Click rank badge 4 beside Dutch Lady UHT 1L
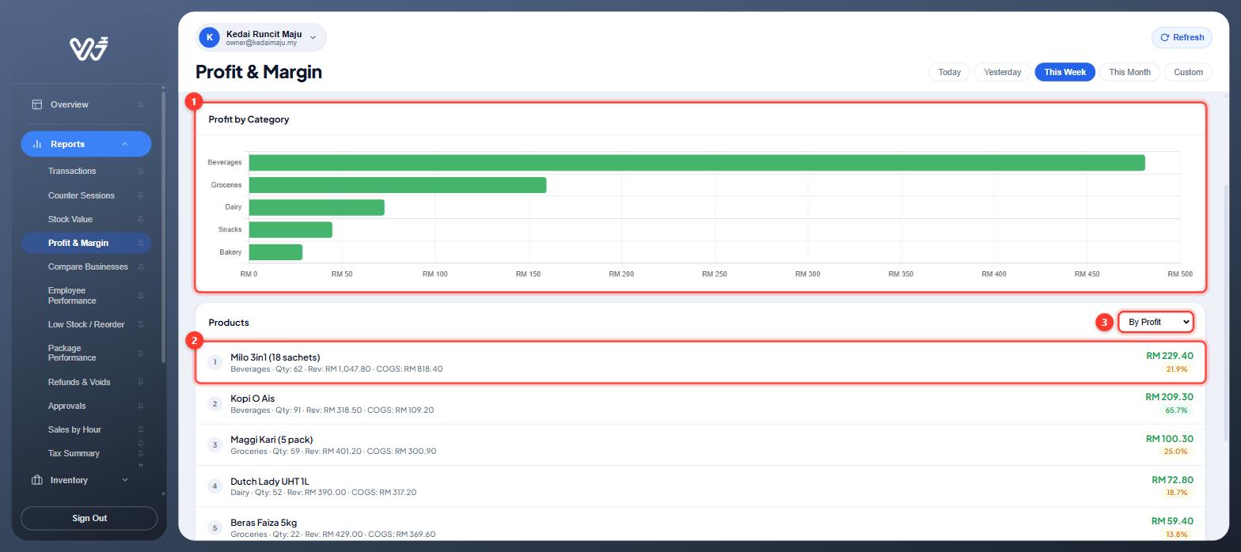Screen dimensions: 1241x552 pos(214,486)
